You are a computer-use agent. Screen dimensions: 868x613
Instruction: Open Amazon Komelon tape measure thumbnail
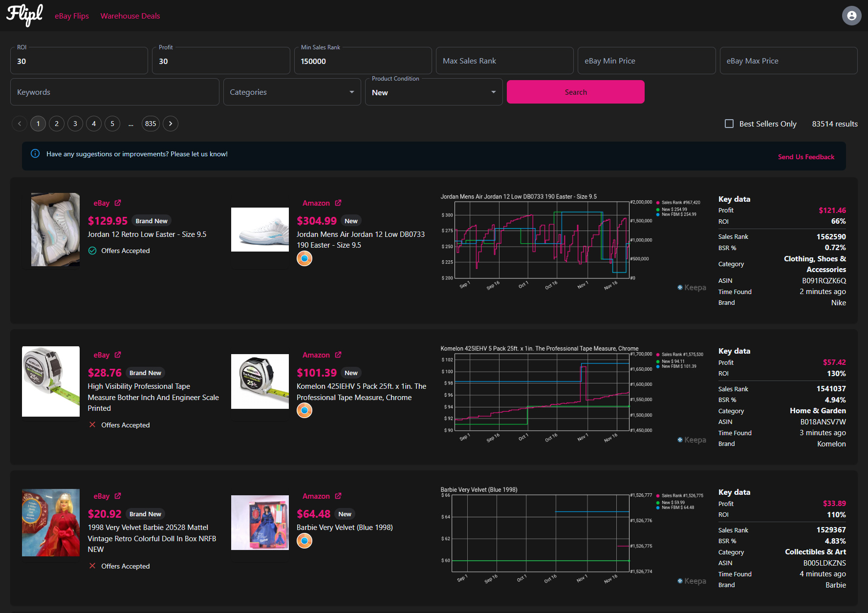260,381
